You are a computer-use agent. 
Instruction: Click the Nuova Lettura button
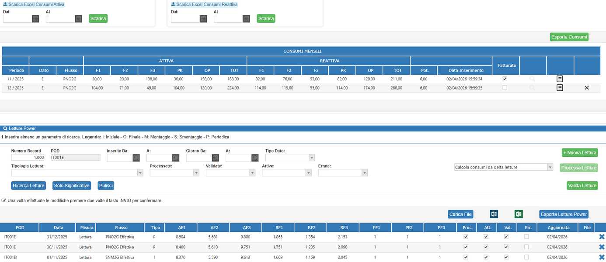580,153
